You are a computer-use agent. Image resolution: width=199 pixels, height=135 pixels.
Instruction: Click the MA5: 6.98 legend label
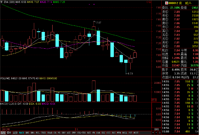21,2
